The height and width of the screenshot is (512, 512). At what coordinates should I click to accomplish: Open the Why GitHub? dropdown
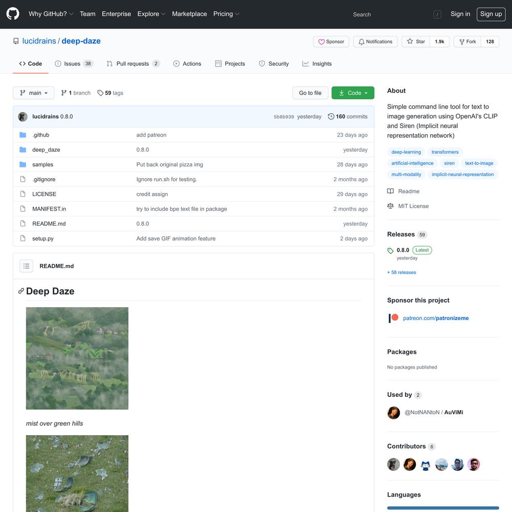click(x=51, y=14)
